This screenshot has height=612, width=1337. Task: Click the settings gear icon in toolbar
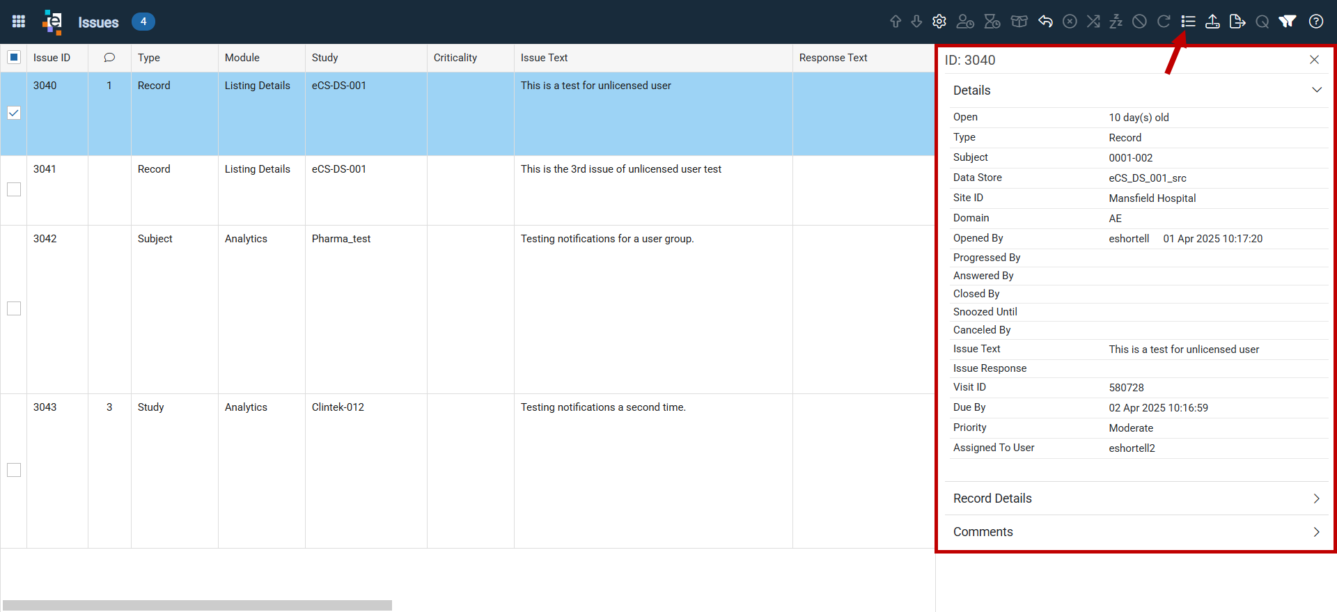(939, 22)
